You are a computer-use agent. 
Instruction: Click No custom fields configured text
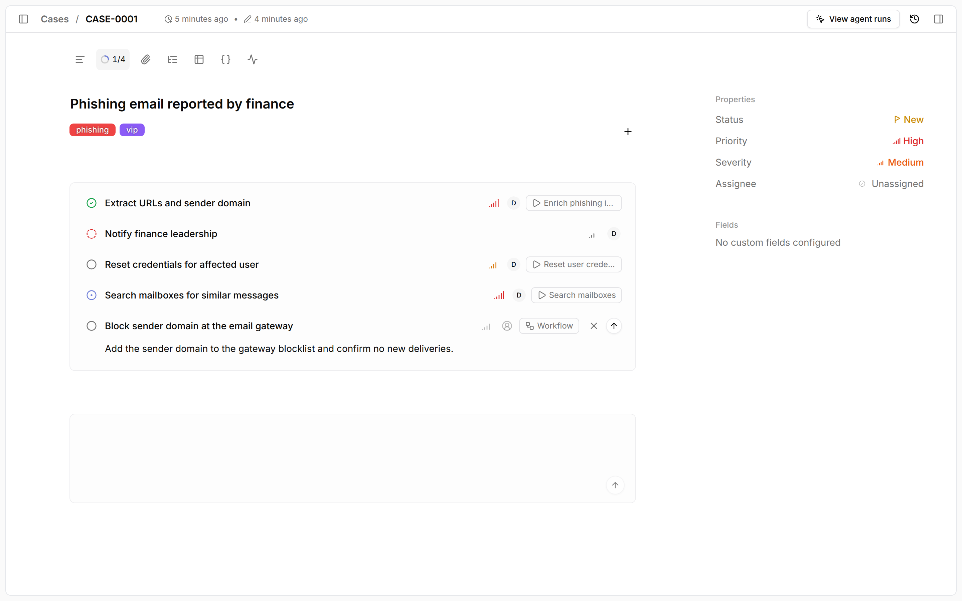(778, 242)
